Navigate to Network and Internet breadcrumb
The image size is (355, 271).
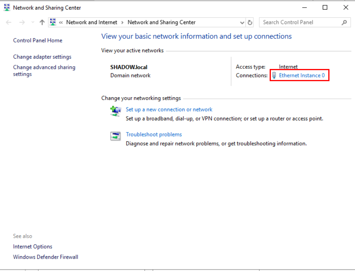92,22
